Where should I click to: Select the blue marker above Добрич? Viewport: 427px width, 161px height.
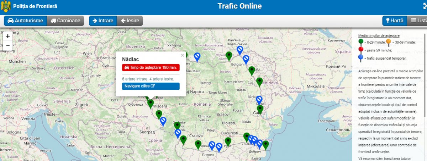[259, 144]
